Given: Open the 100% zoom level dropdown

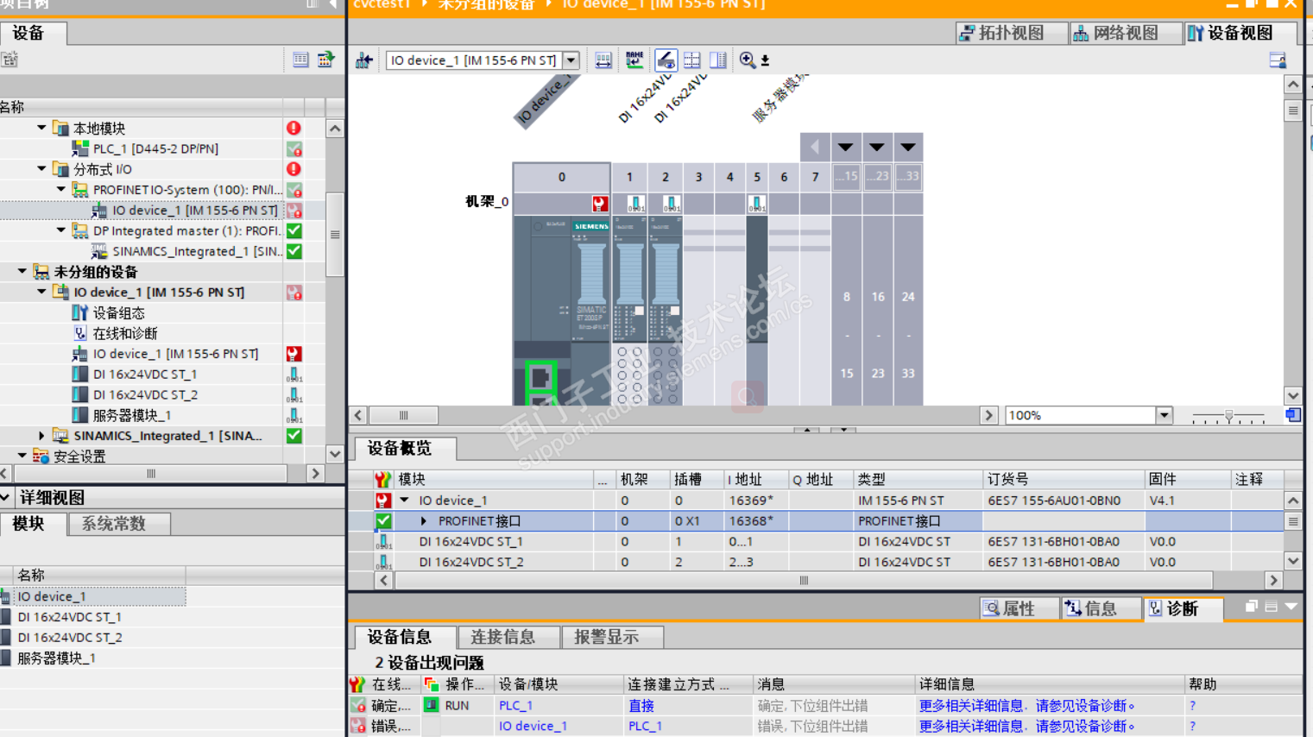Looking at the screenshot, I should click(x=1165, y=415).
